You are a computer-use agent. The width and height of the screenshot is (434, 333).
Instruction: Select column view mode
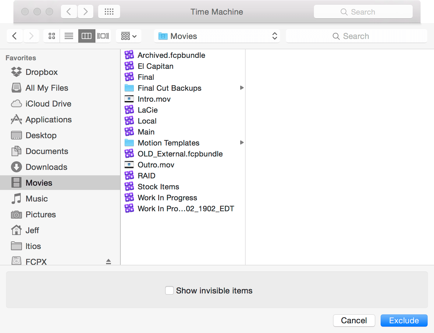click(87, 36)
